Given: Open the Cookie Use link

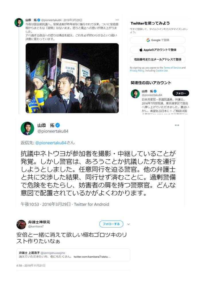Looking at the screenshot, I should [162, 71].
